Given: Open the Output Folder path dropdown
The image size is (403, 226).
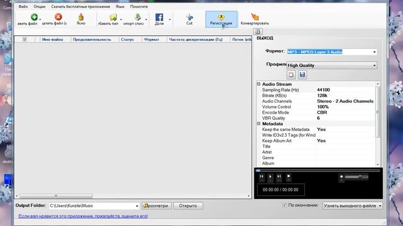Looking at the screenshot, I should pos(137,206).
